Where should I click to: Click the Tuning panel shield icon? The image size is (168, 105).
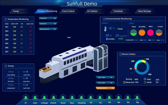6,66
